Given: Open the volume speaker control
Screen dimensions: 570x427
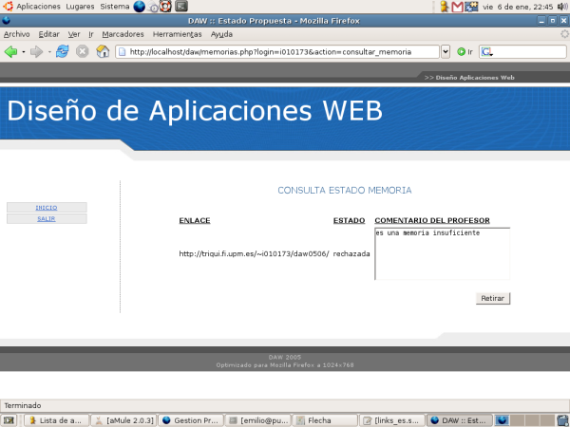Looking at the screenshot, I should (562, 7).
